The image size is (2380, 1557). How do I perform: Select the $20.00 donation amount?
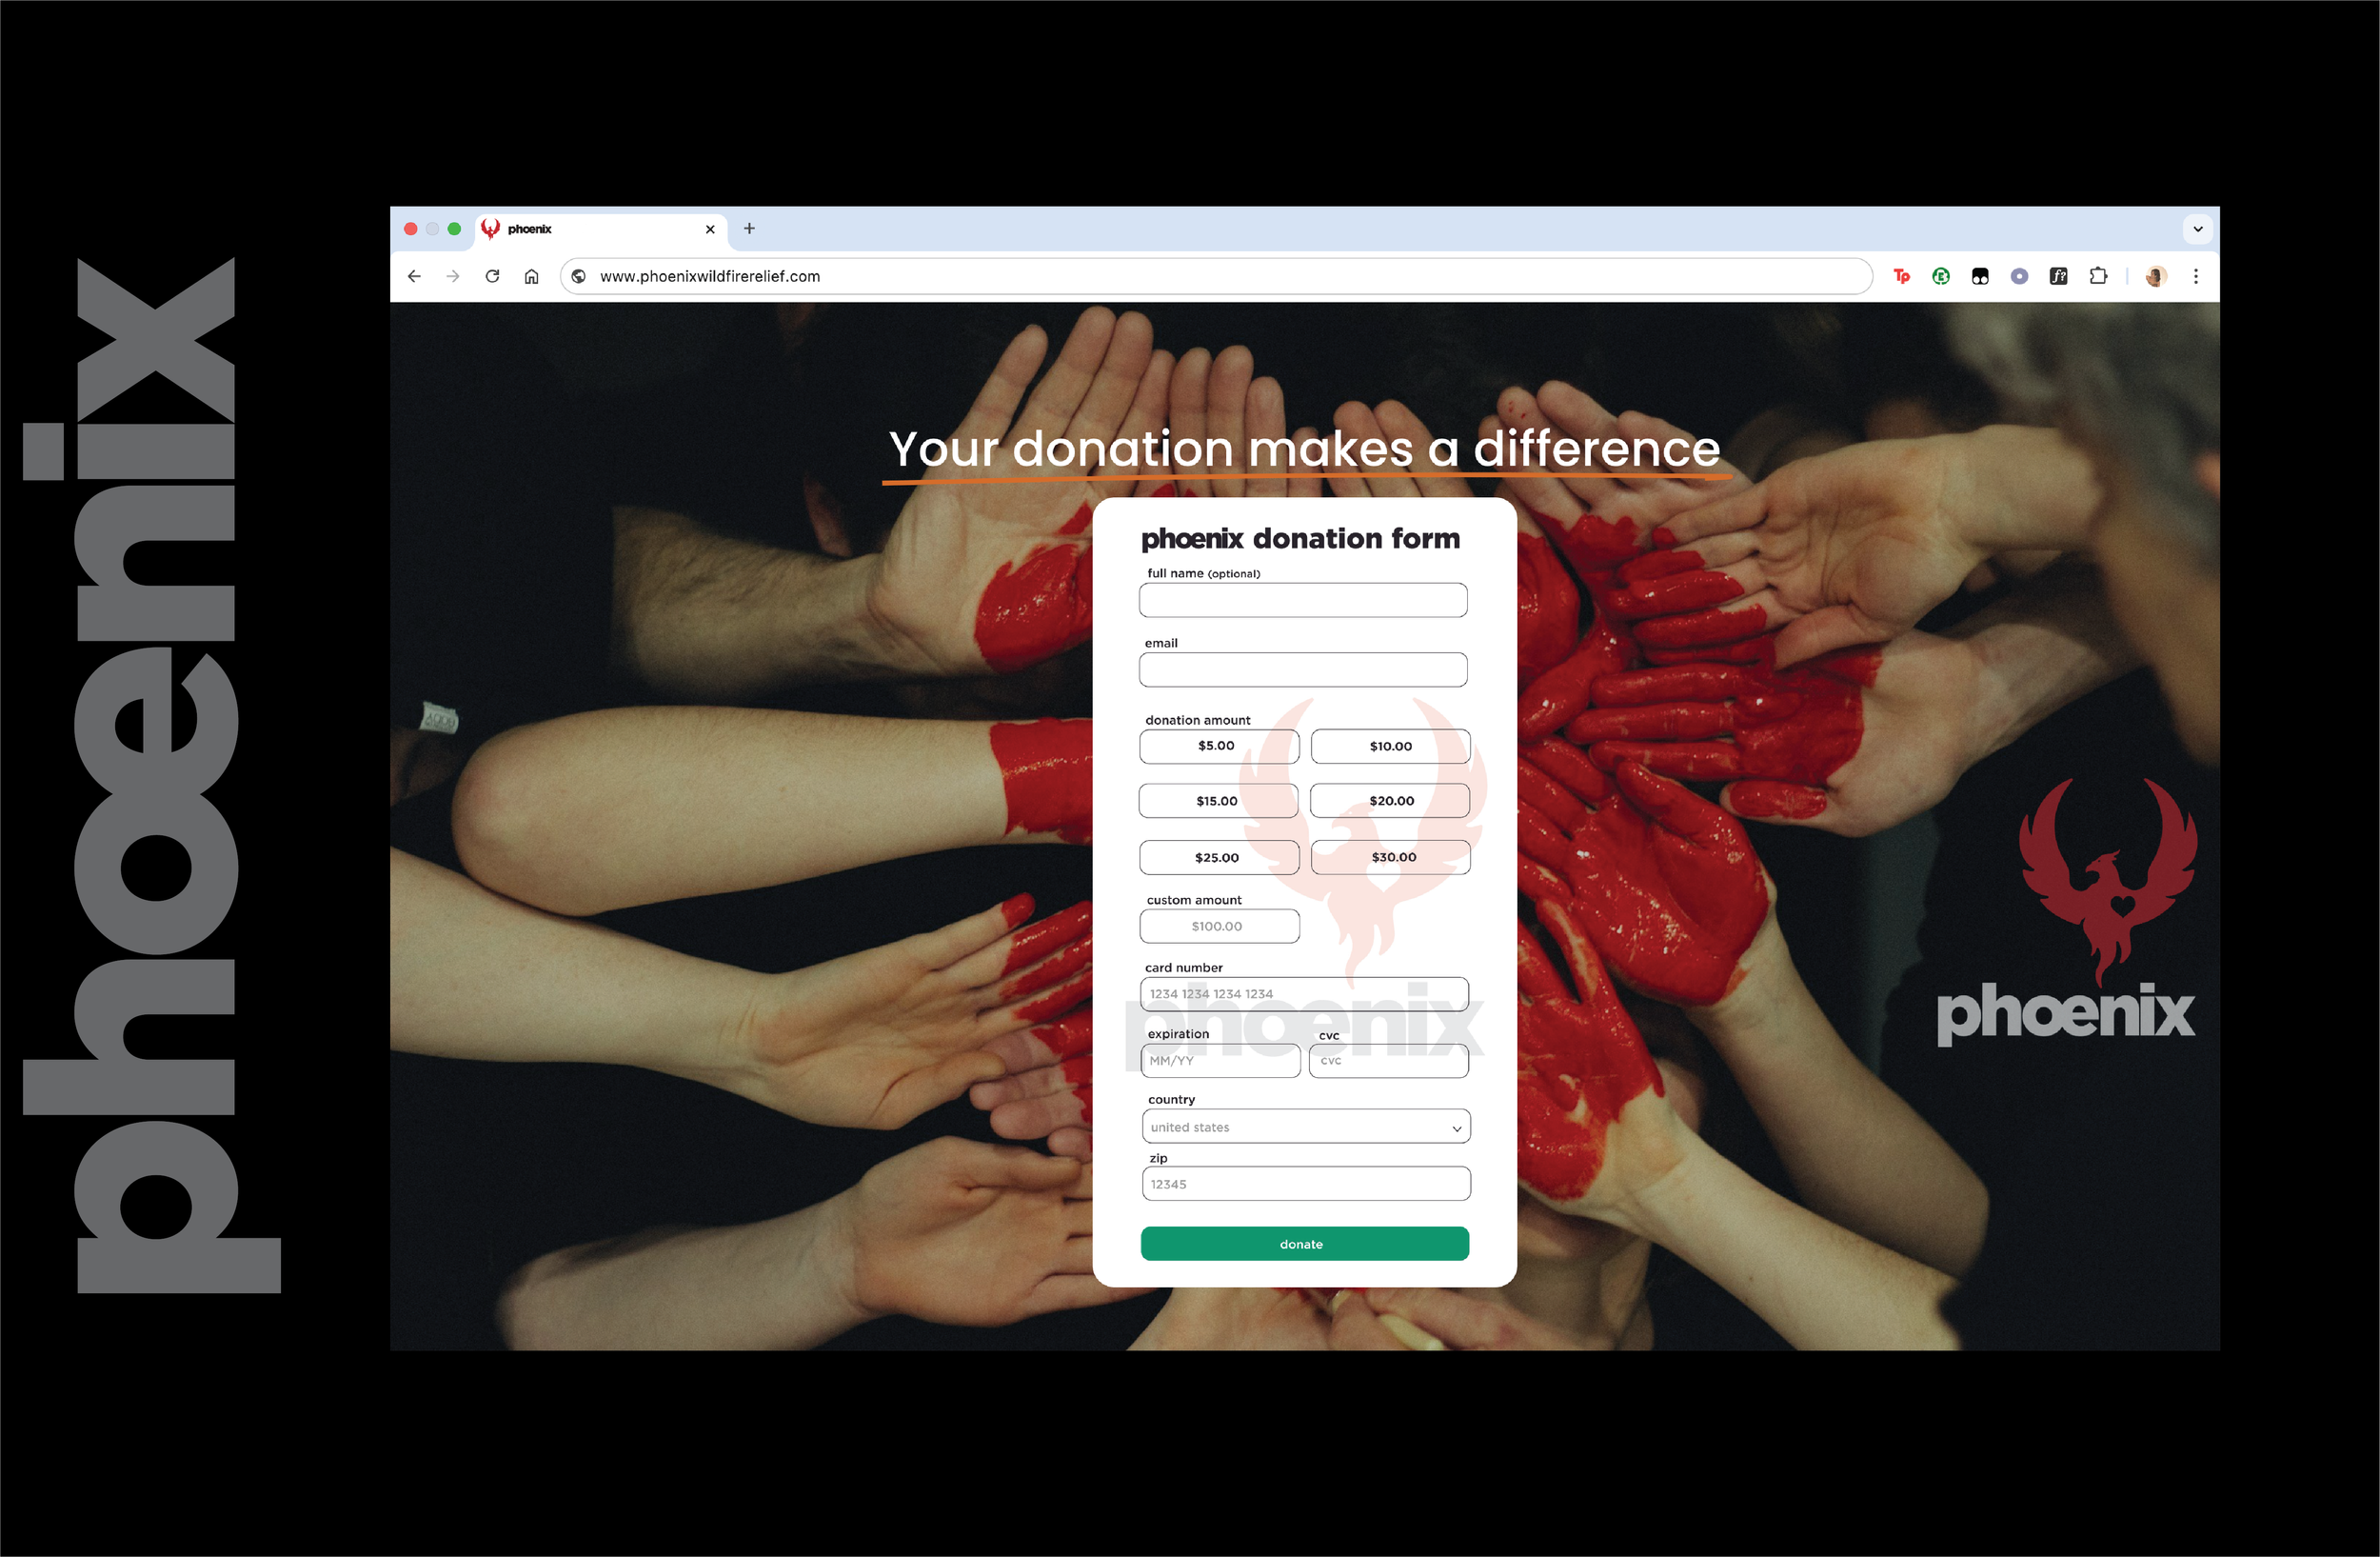1390,801
